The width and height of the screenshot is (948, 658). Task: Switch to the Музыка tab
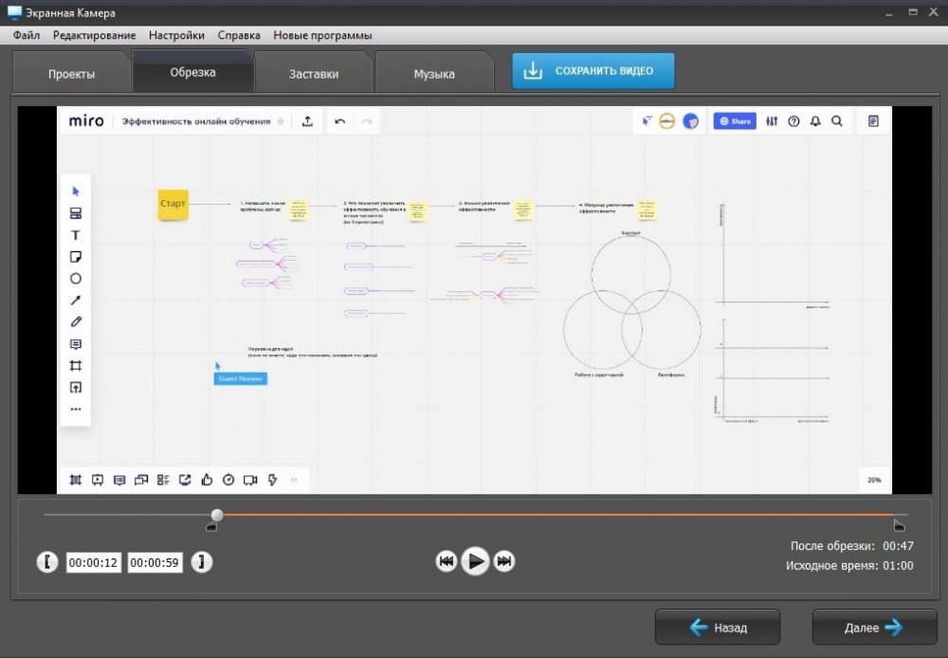click(x=434, y=74)
